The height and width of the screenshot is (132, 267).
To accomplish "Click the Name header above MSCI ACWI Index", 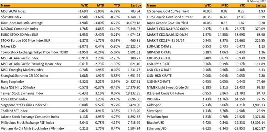I will [x=6, y=5].
